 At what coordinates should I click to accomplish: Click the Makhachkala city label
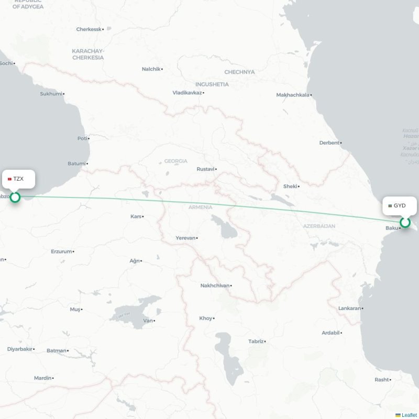(x=293, y=95)
